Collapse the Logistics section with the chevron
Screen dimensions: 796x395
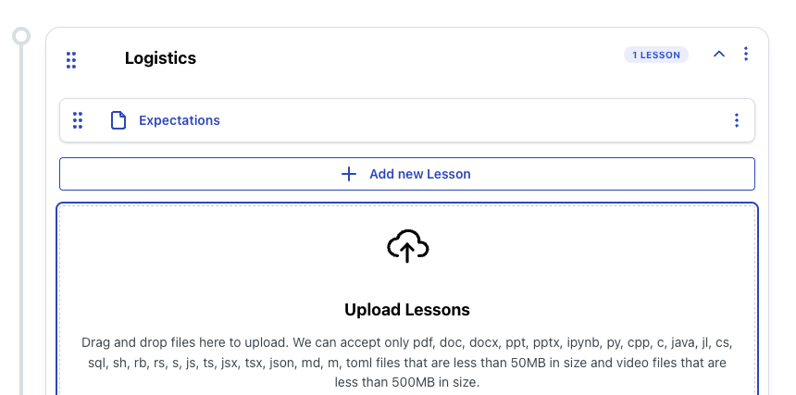coord(719,55)
